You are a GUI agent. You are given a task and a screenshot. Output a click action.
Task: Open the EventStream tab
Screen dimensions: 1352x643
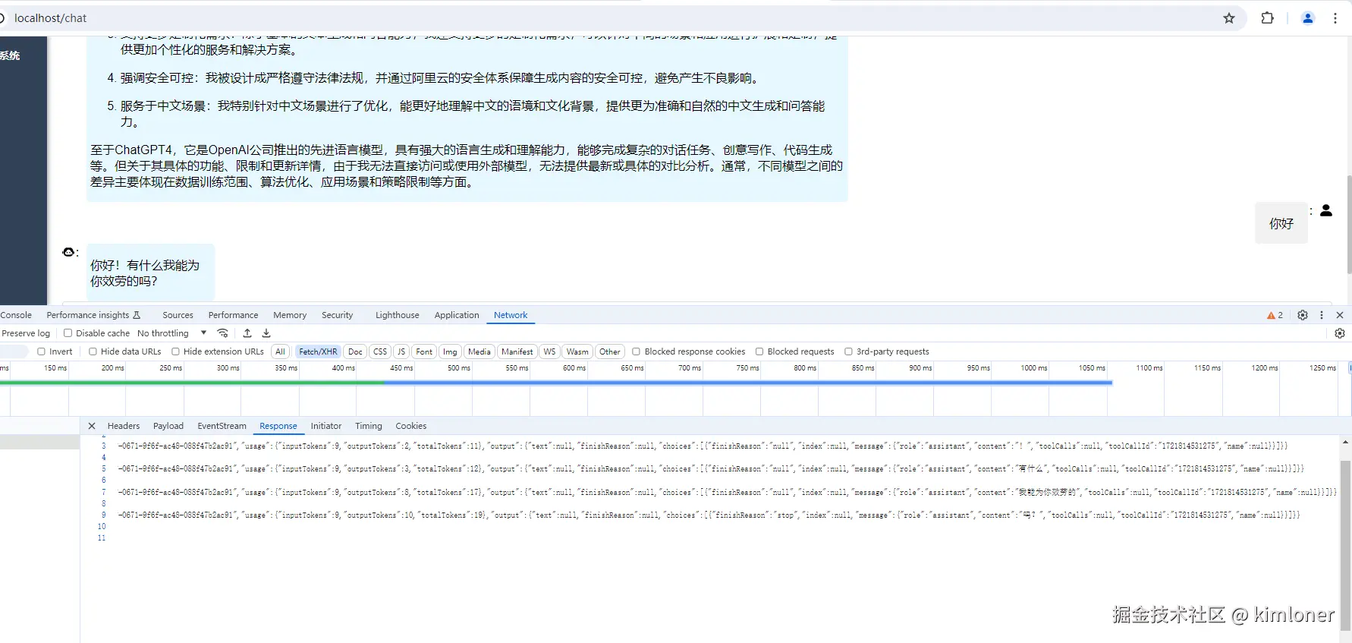pos(222,426)
